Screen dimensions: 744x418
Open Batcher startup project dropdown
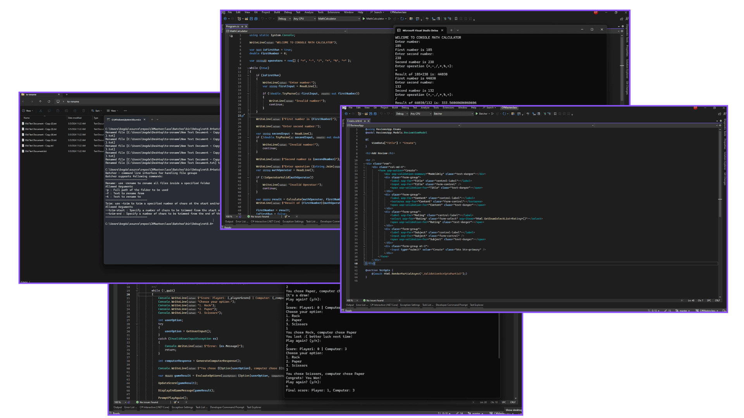(x=453, y=114)
